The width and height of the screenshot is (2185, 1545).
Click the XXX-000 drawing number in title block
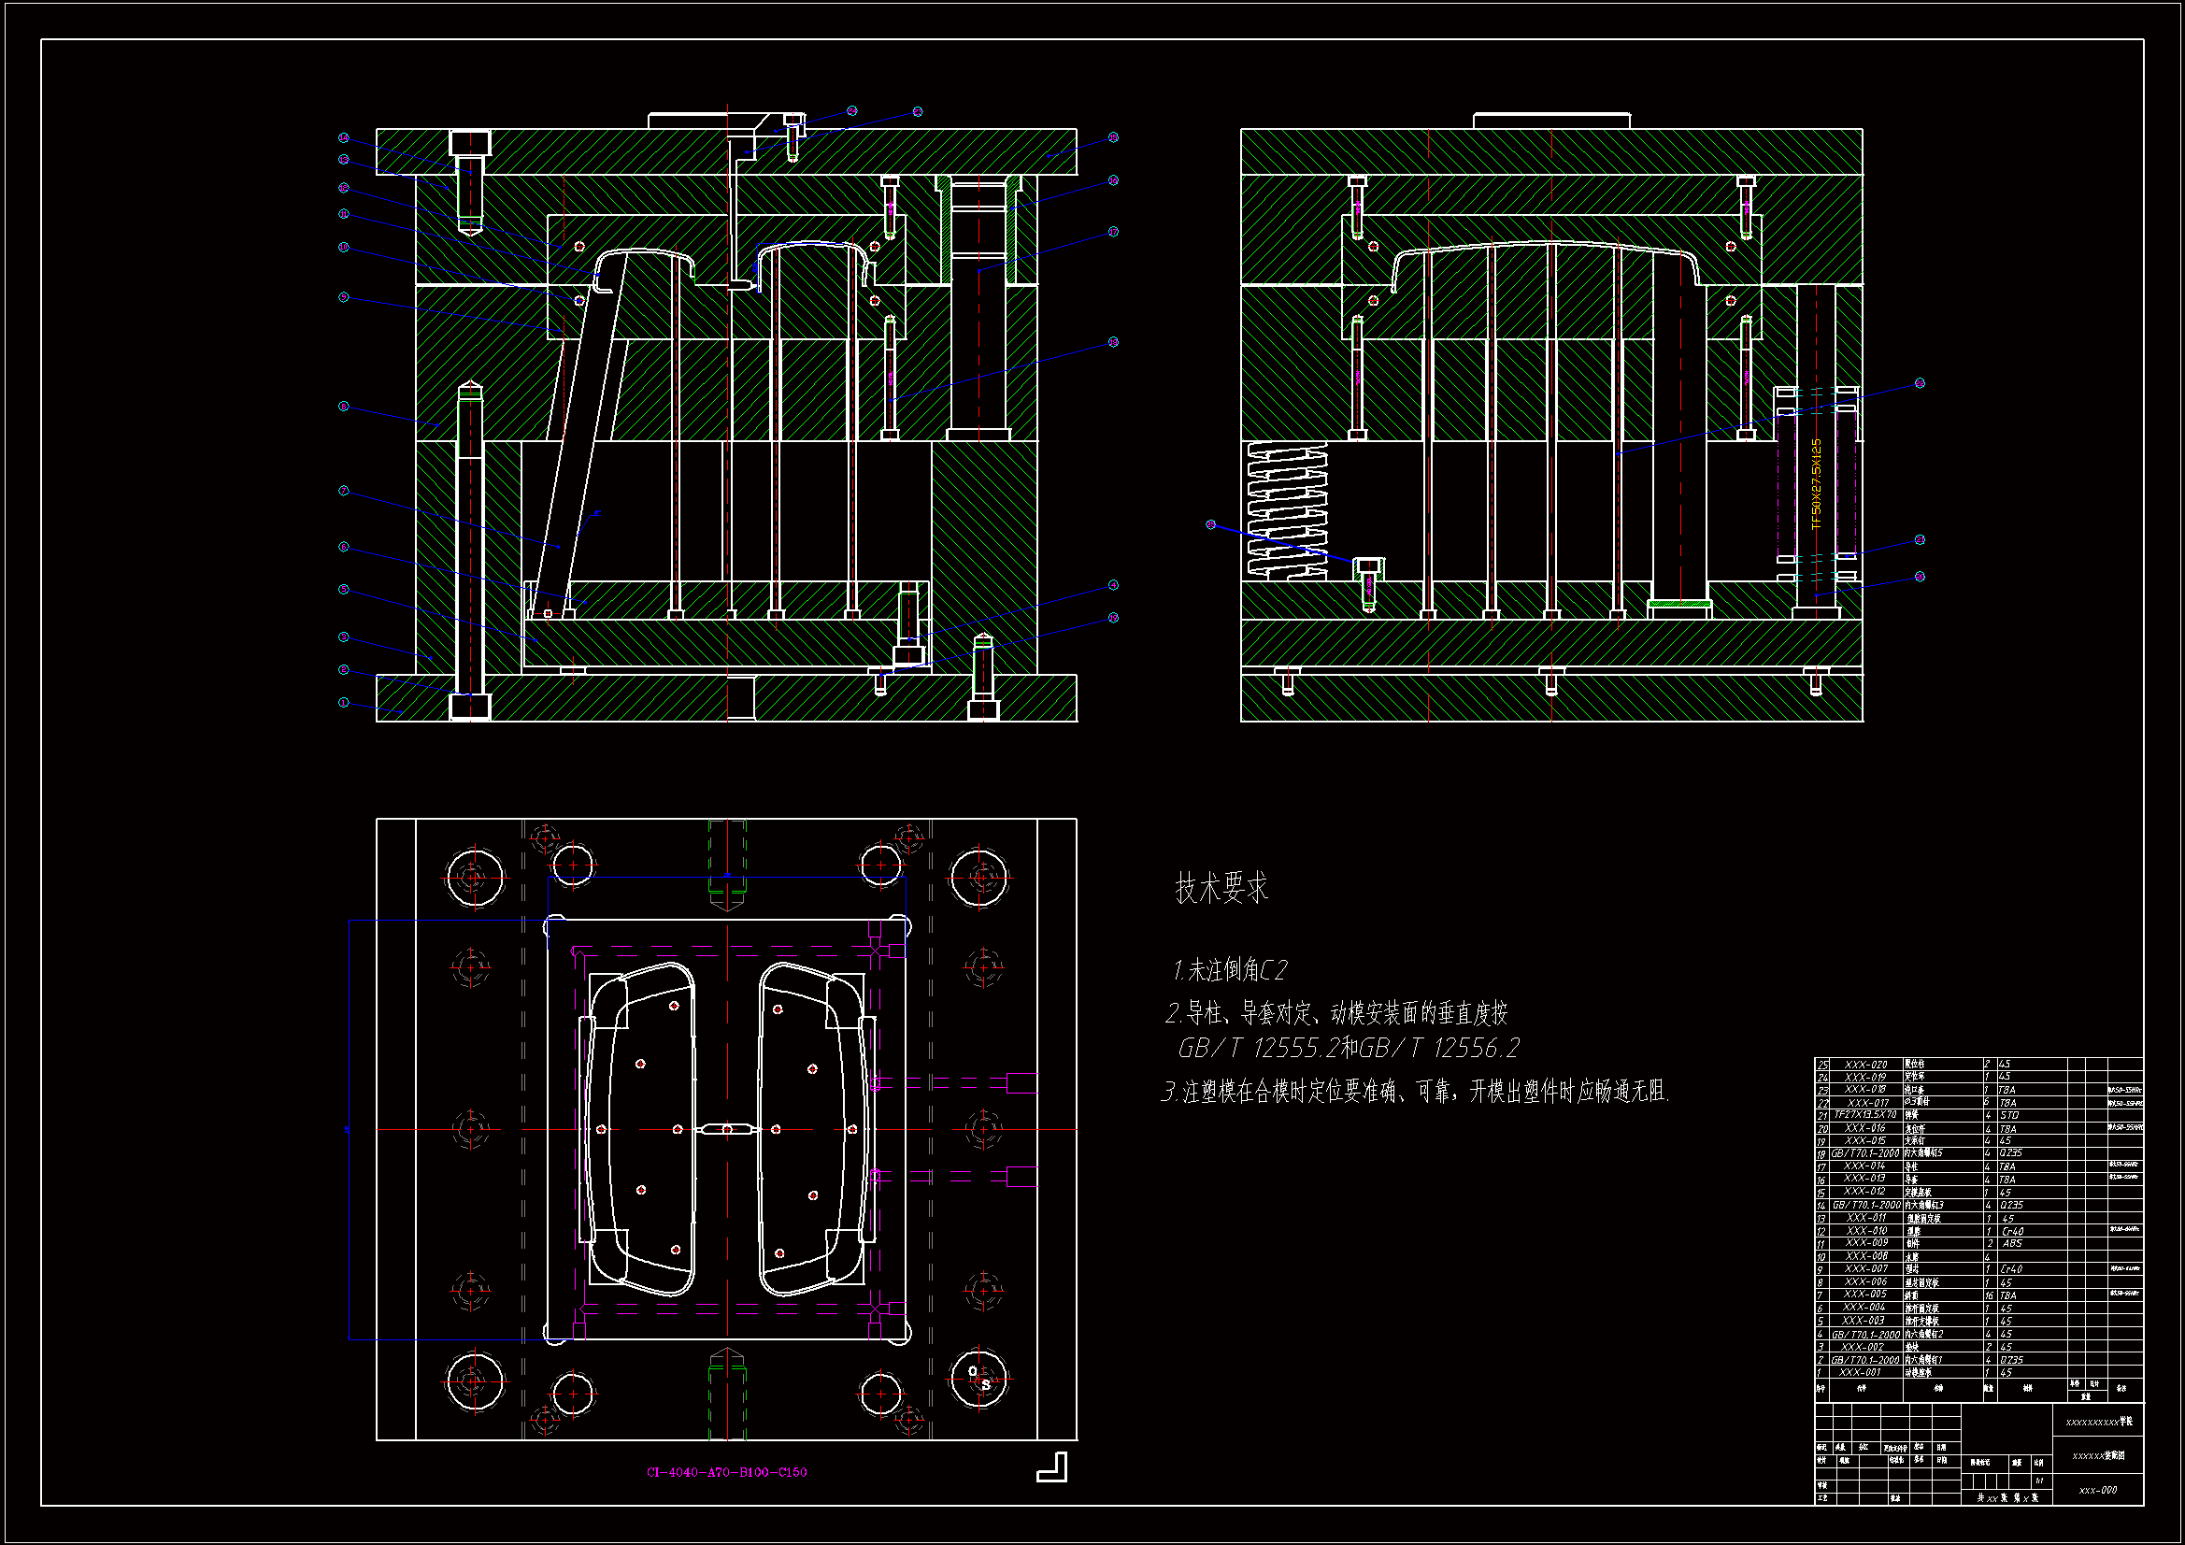pyautogui.click(x=2097, y=1489)
